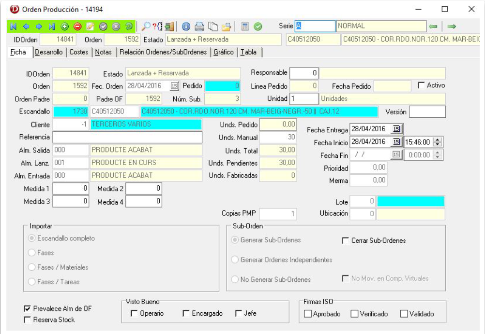Open the calculator icon in toolbar
The height and width of the screenshot is (334, 485).
coord(245,27)
